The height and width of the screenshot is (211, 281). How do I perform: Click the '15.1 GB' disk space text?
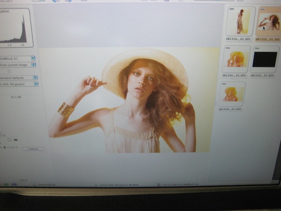point(16,97)
